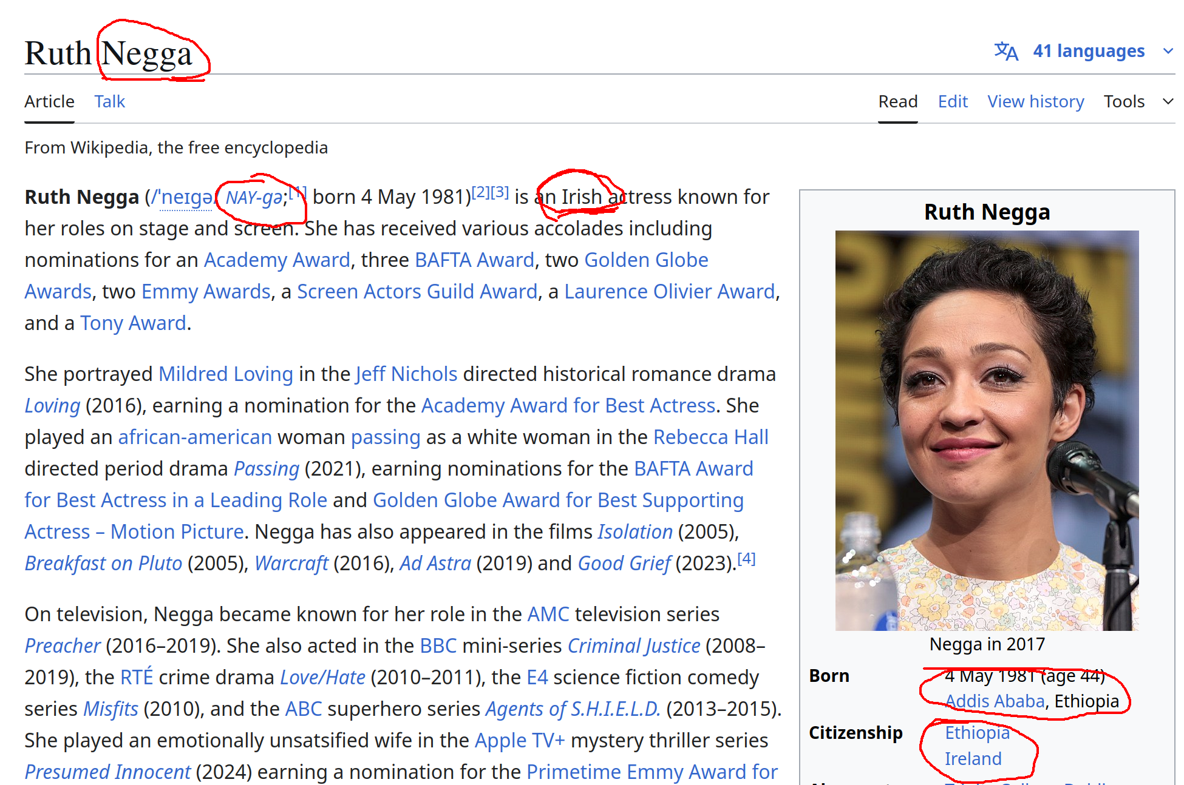The width and height of the screenshot is (1184, 785).
Task: Follow the Laurence Olivier Award link
Action: tap(670, 291)
